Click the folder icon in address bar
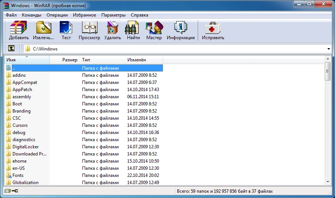The image size is (335, 198). click(x=28, y=49)
